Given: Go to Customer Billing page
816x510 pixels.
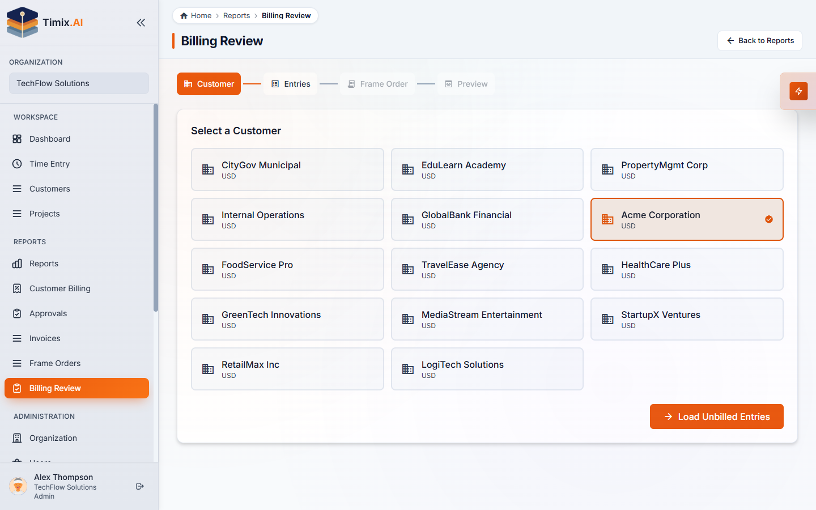Looking at the screenshot, I should 76,288.
